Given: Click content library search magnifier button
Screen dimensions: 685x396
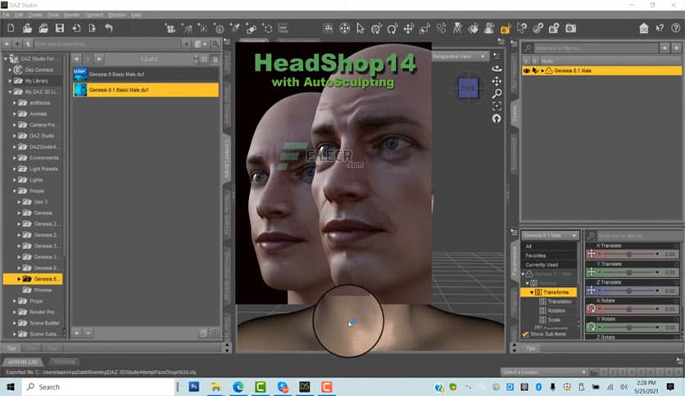Looking at the screenshot, I should (x=215, y=44).
